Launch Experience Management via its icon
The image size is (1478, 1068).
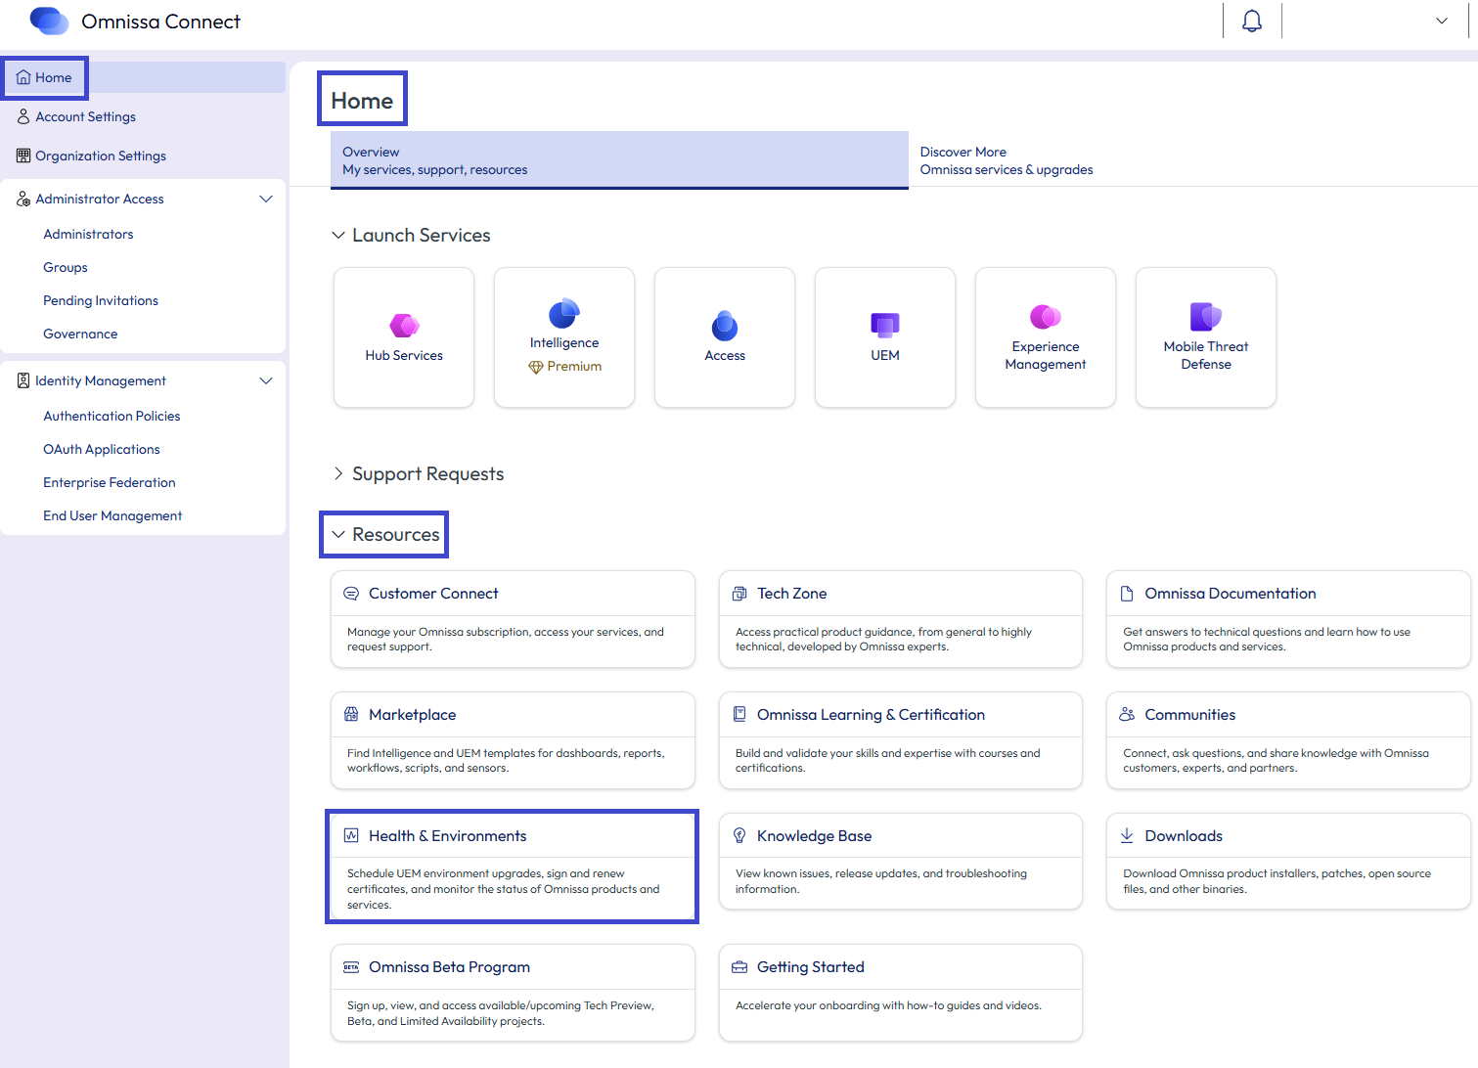[1046, 316]
